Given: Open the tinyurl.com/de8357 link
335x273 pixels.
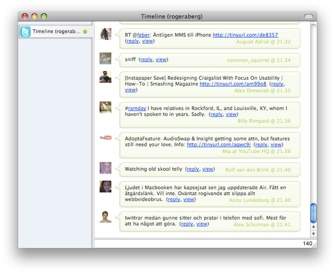Looking at the screenshot, I should 245,35.
